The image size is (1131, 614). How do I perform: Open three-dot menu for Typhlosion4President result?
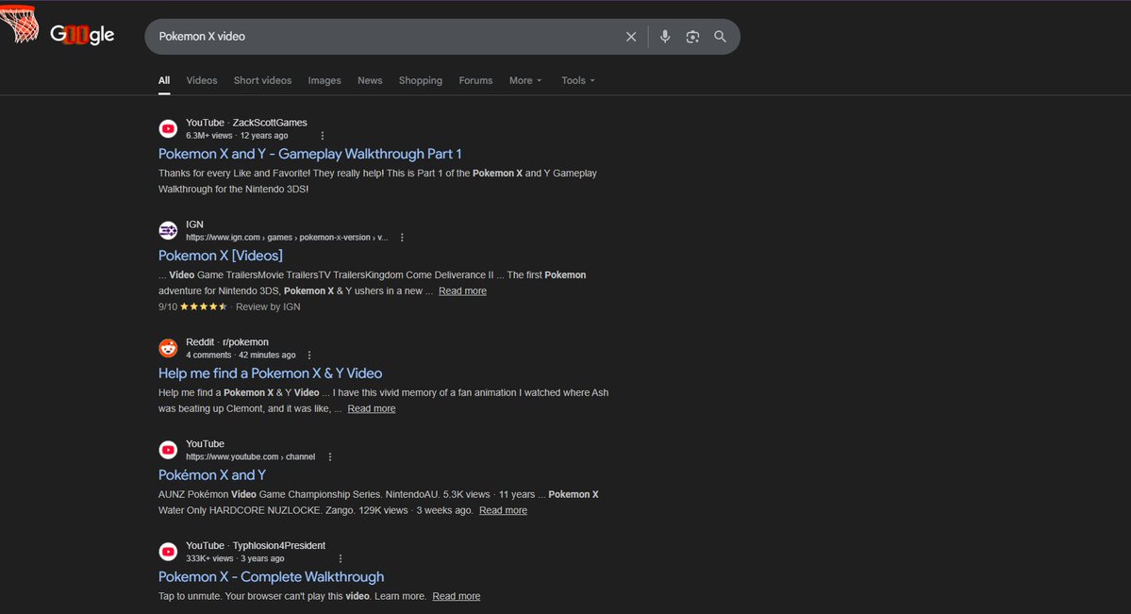tap(341, 558)
